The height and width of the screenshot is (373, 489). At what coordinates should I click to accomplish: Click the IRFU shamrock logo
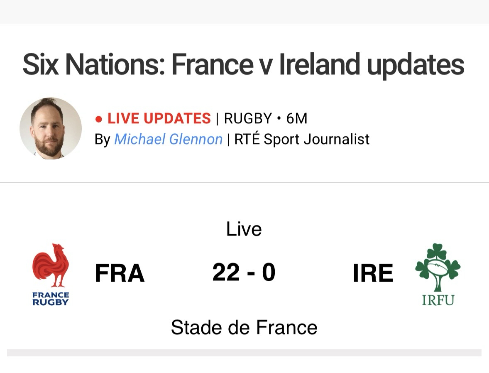tap(438, 267)
